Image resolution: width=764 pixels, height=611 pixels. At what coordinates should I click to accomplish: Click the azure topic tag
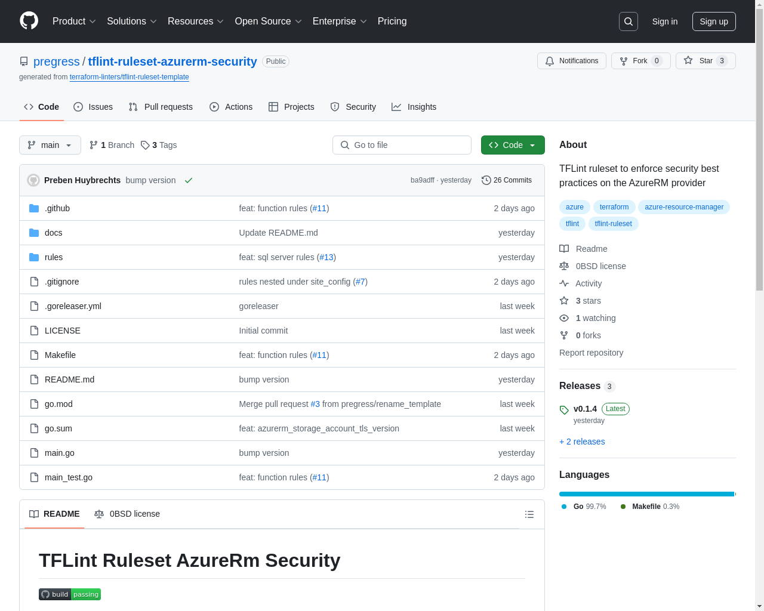click(575, 207)
